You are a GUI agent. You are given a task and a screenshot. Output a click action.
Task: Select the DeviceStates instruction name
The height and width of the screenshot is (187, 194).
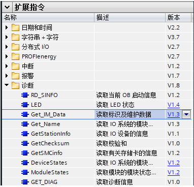pyautogui.click(x=49, y=163)
